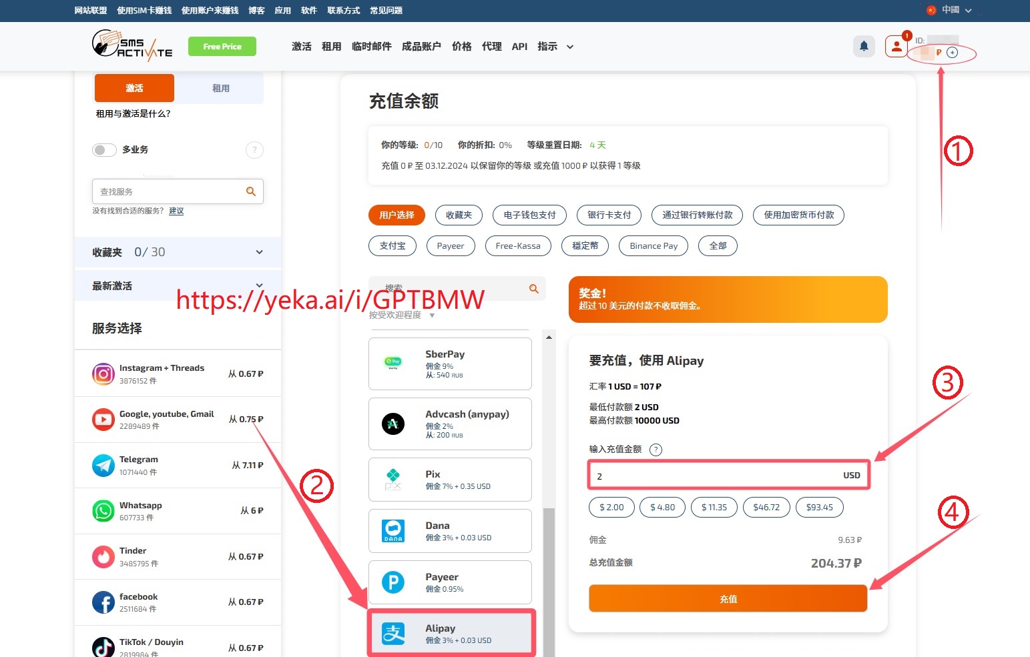Click the payment search magnifier icon

click(x=534, y=289)
